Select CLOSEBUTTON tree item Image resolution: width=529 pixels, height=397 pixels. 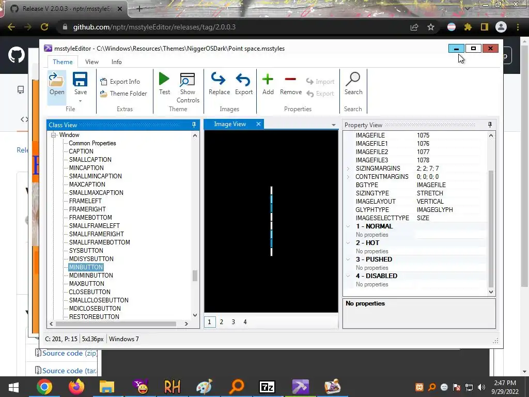(x=89, y=292)
